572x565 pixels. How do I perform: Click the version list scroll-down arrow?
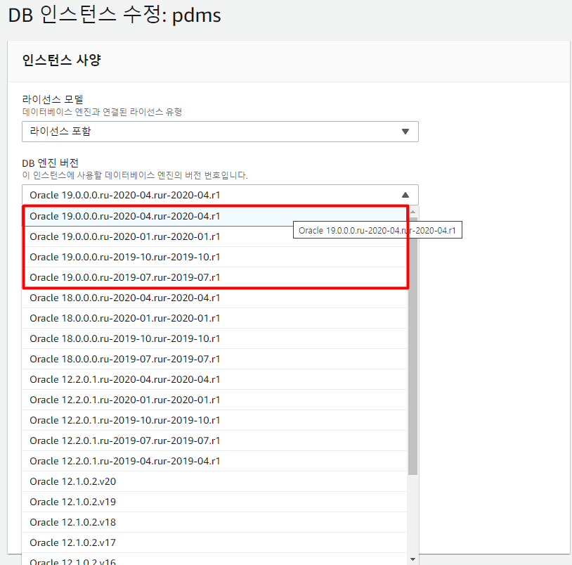[413, 559]
